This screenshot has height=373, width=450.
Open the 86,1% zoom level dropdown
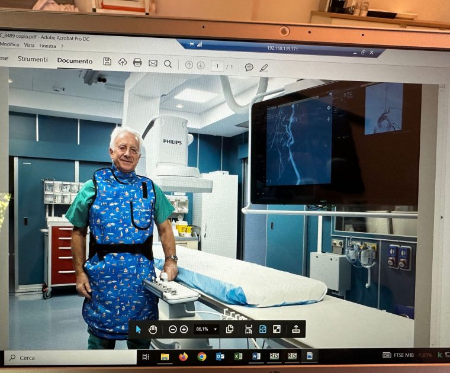[x=207, y=329]
